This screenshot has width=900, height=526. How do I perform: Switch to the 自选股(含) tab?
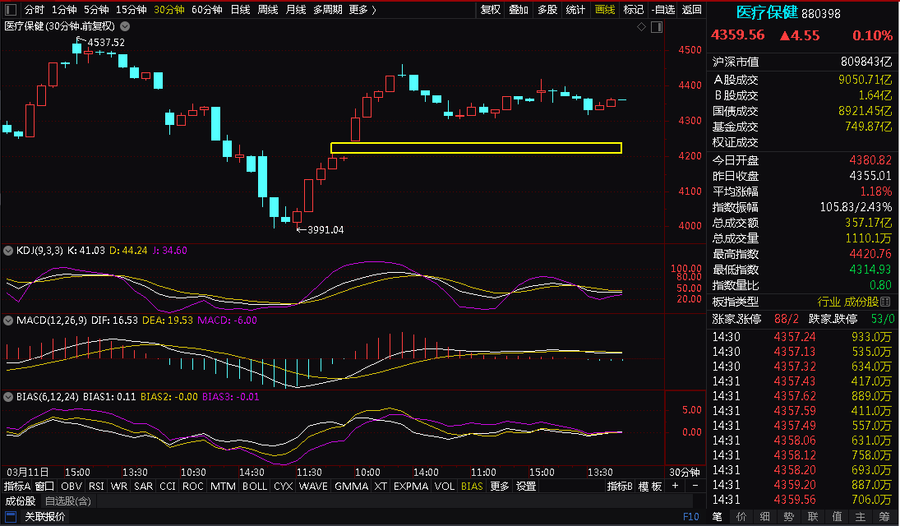point(68,501)
